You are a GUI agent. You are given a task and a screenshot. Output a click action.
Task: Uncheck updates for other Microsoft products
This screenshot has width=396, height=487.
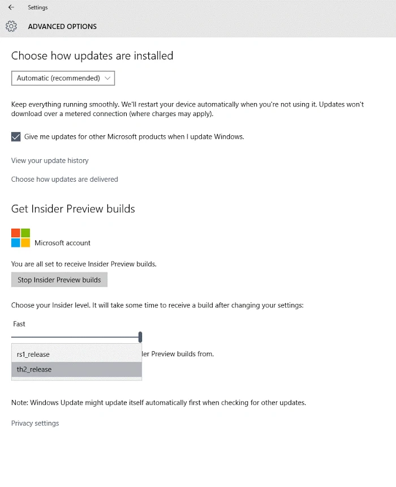click(x=16, y=137)
